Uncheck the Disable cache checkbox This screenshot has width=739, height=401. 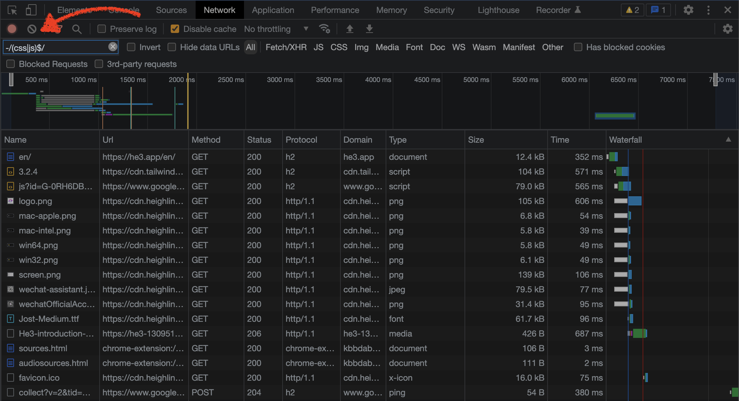point(175,29)
